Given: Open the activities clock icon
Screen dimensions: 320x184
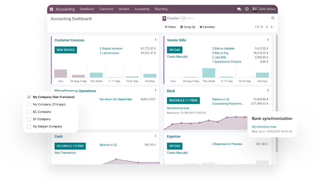Looking at the screenshot, I should click(247, 9).
